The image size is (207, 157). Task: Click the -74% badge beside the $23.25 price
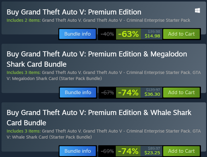tap(128, 151)
